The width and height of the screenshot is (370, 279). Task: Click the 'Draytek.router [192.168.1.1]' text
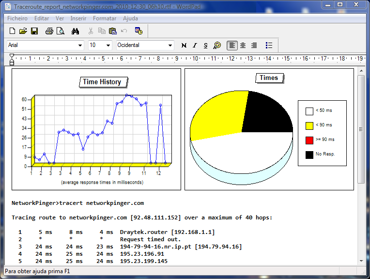coord(167,232)
